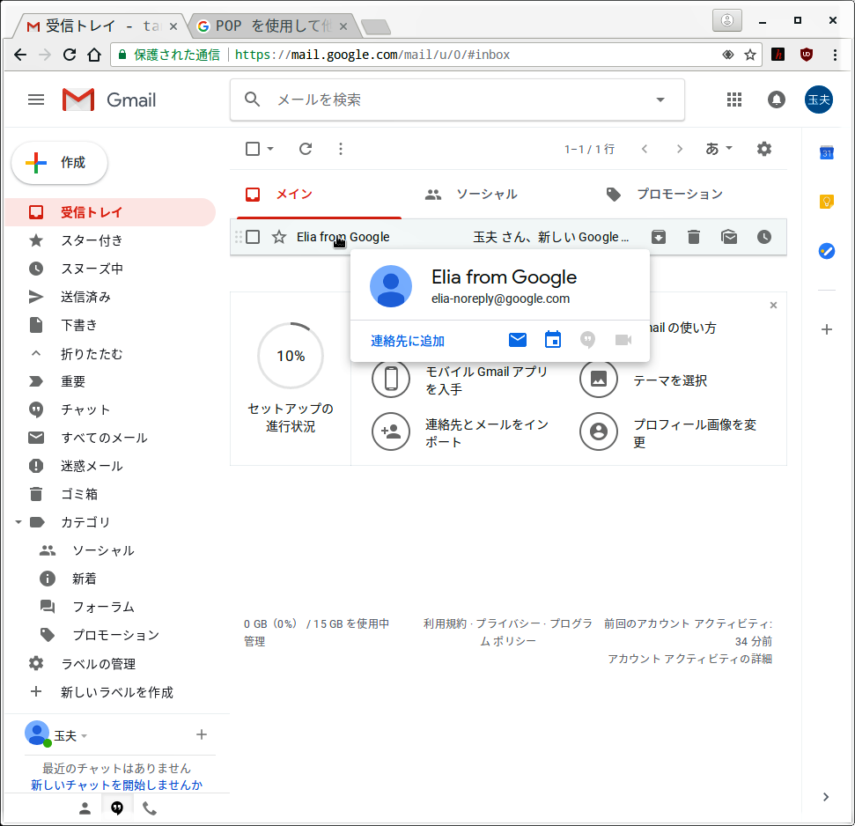Open the Hangouts conversations icon in chat footer
The height and width of the screenshot is (826, 855).
tap(117, 808)
